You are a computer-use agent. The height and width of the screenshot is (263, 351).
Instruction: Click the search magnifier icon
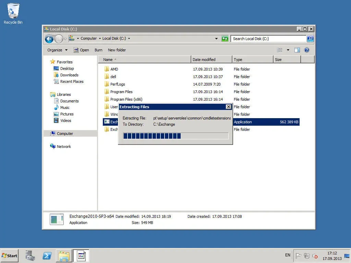310,39
